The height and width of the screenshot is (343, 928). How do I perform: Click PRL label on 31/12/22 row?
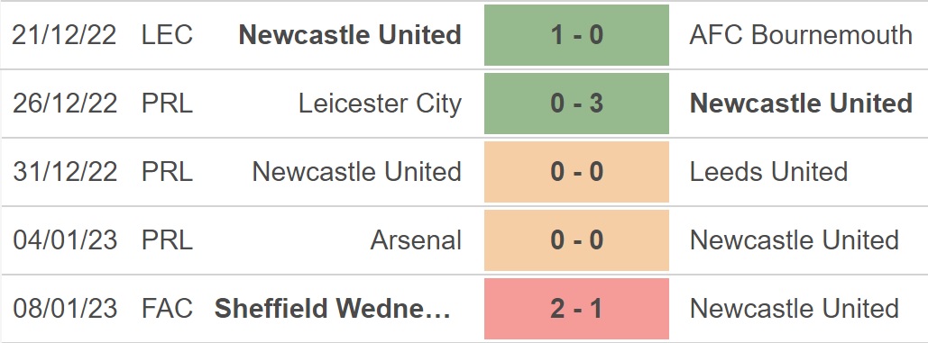point(168,172)
